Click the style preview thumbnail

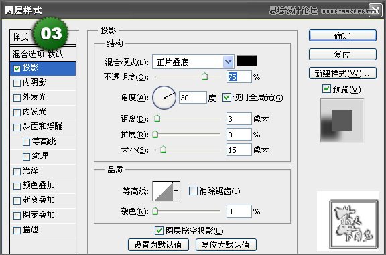click(x=342, y=120)
